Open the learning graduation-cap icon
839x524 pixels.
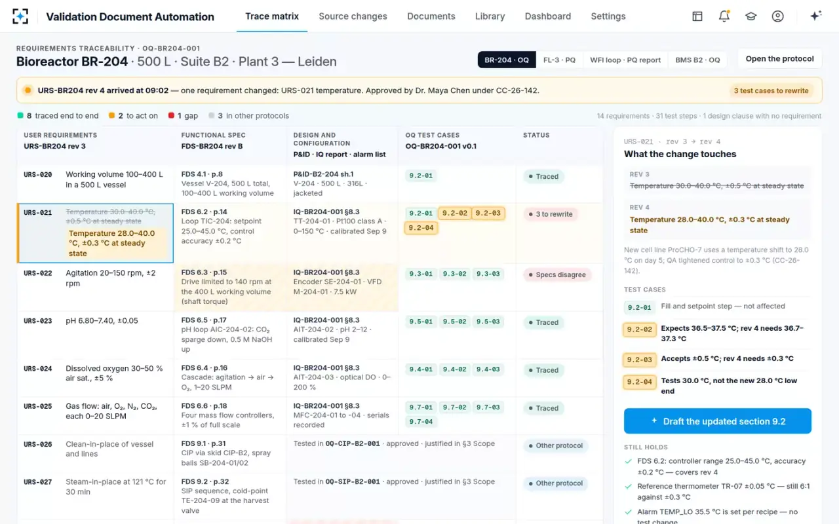[751, 16]
